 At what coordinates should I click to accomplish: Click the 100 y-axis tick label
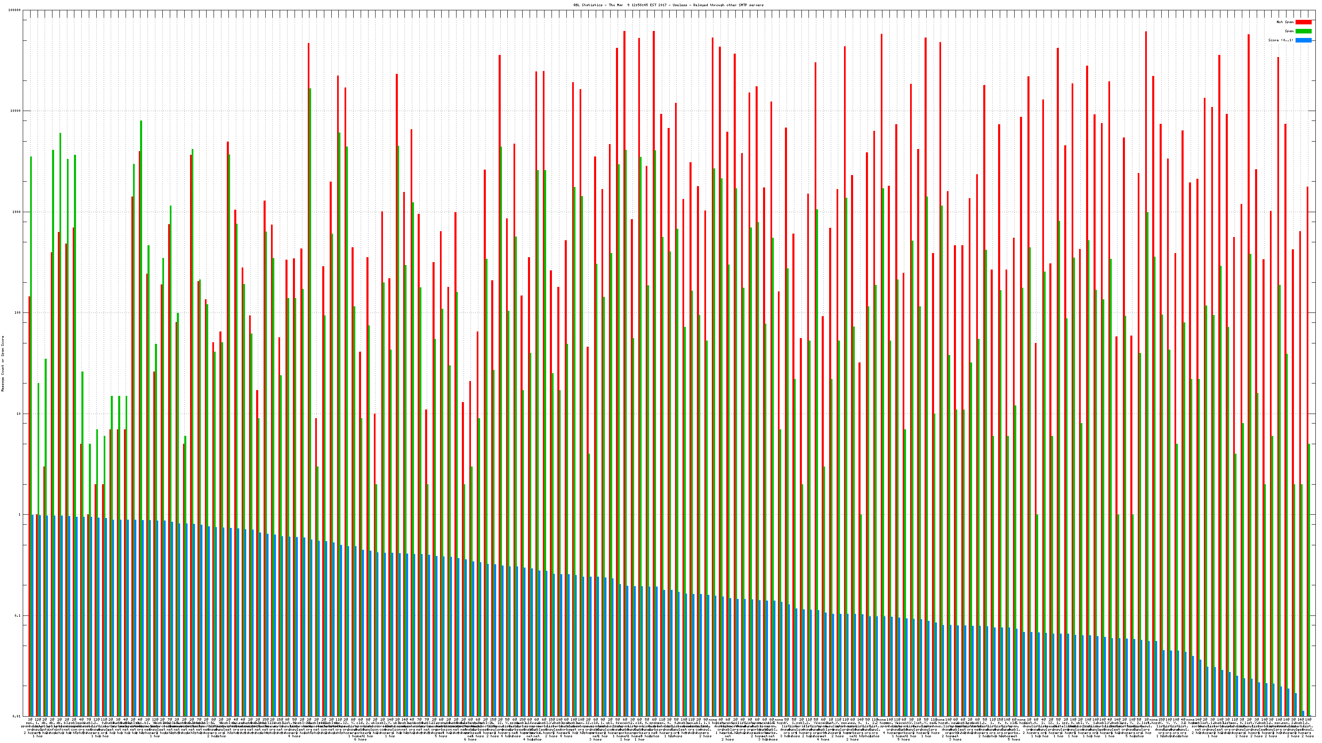tap(18, 313)
